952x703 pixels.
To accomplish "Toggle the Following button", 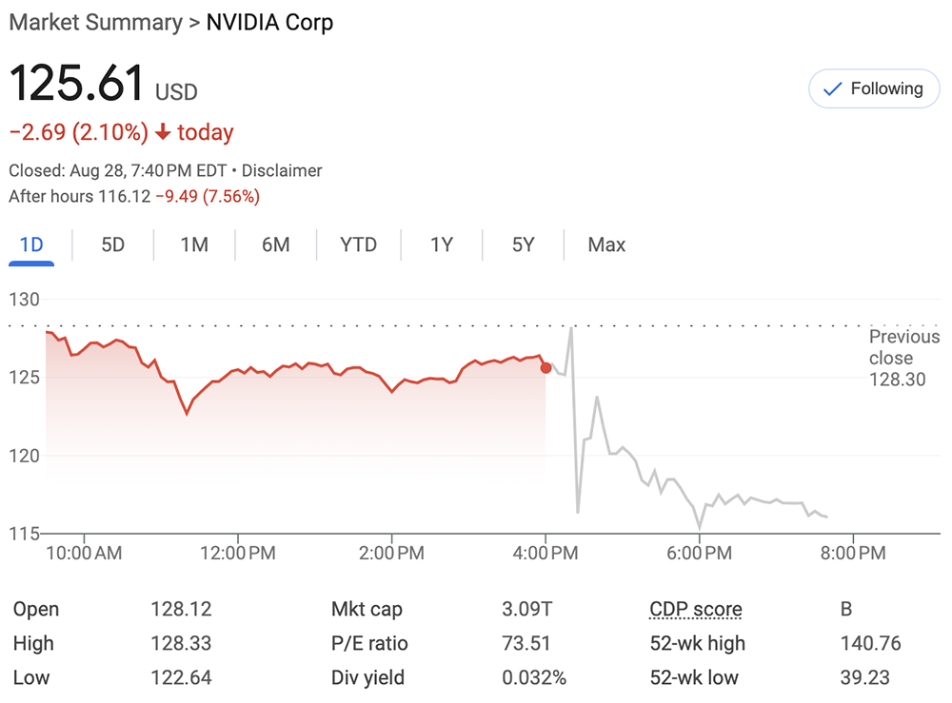I will 873,88.
